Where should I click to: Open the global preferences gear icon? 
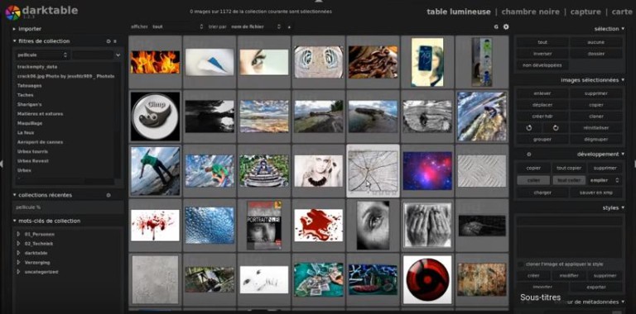506,26
